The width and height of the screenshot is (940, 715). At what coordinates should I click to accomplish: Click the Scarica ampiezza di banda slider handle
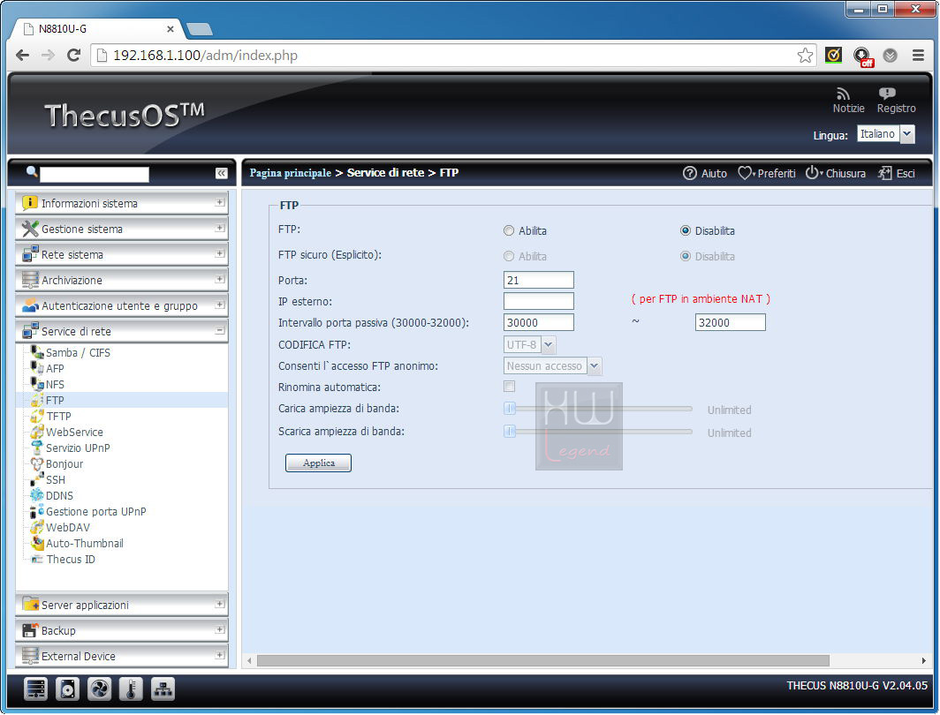click(510, 431)
